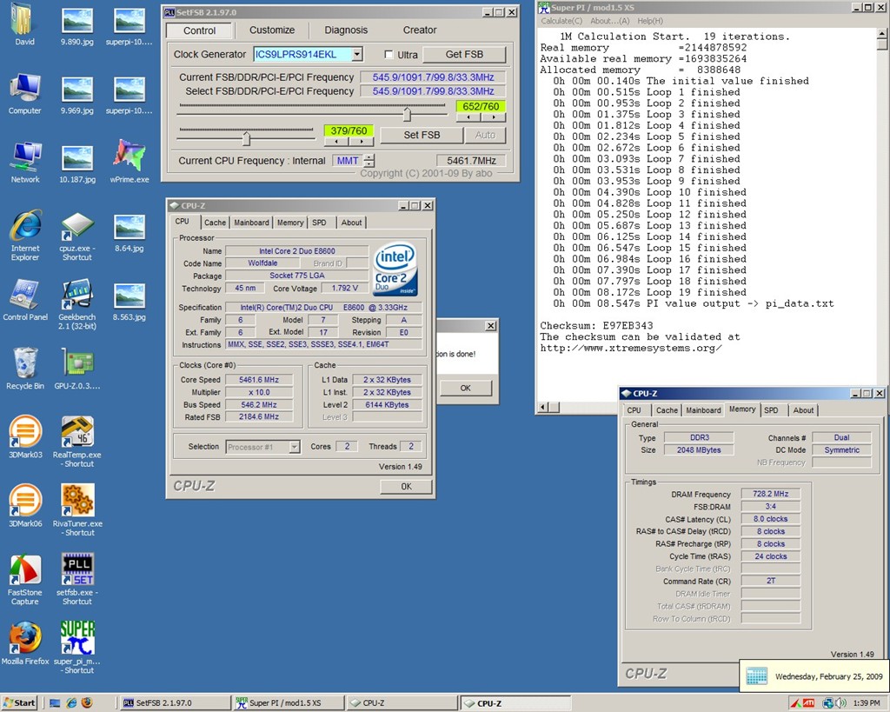The image size is (890, 712).
Task: Open the setfsb.exe shortcut
Action: tap(77, 578)
